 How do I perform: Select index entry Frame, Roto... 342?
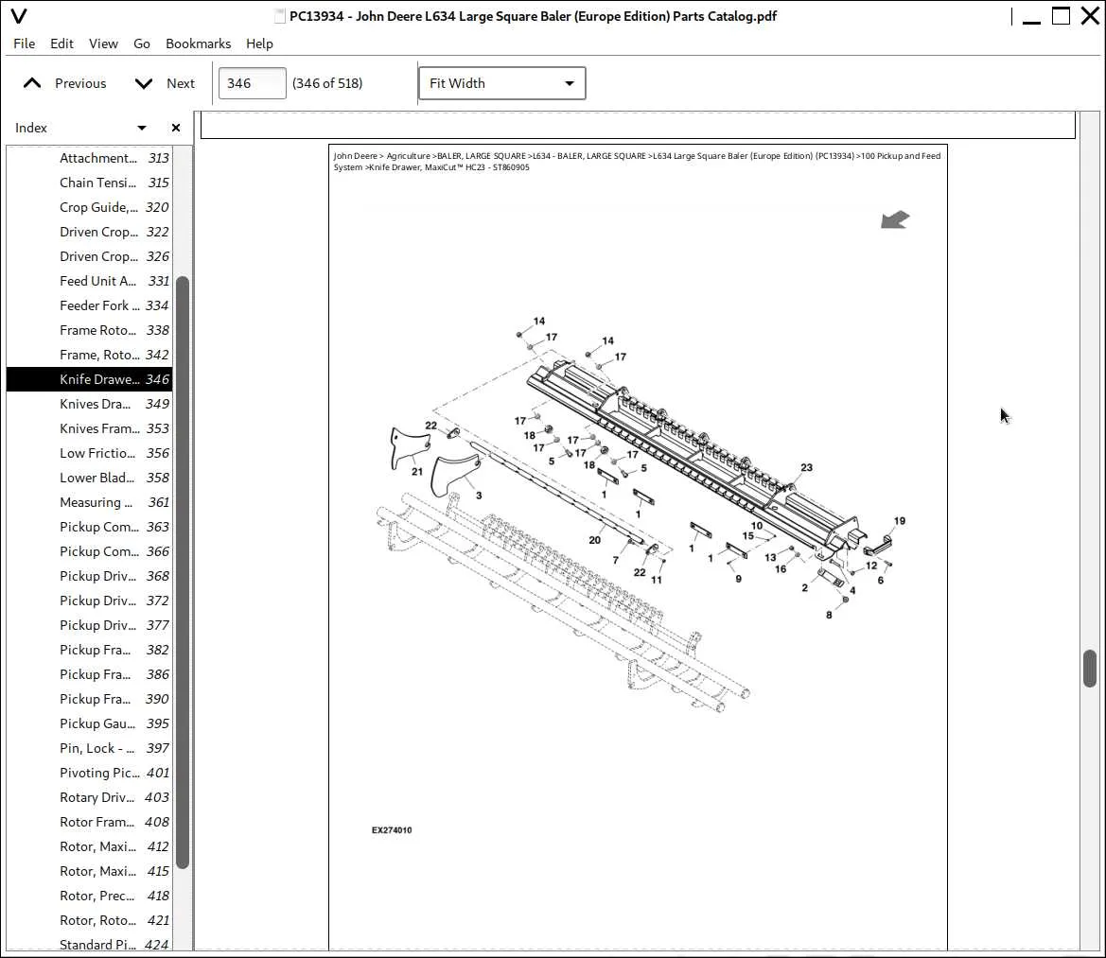pos(90,355)
